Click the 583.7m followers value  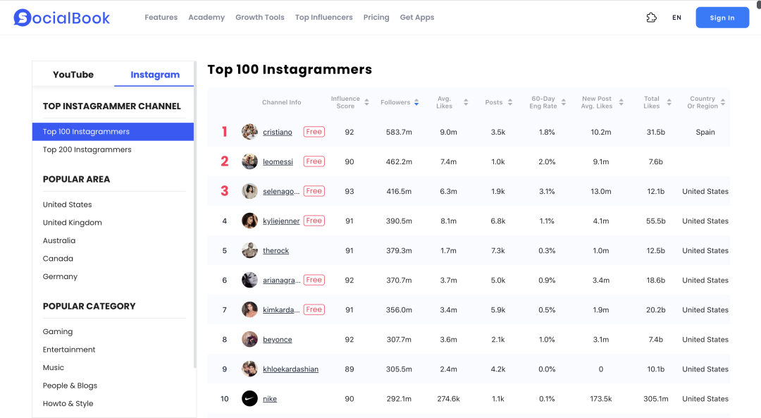pyautogui.click(x=399, y=132)
